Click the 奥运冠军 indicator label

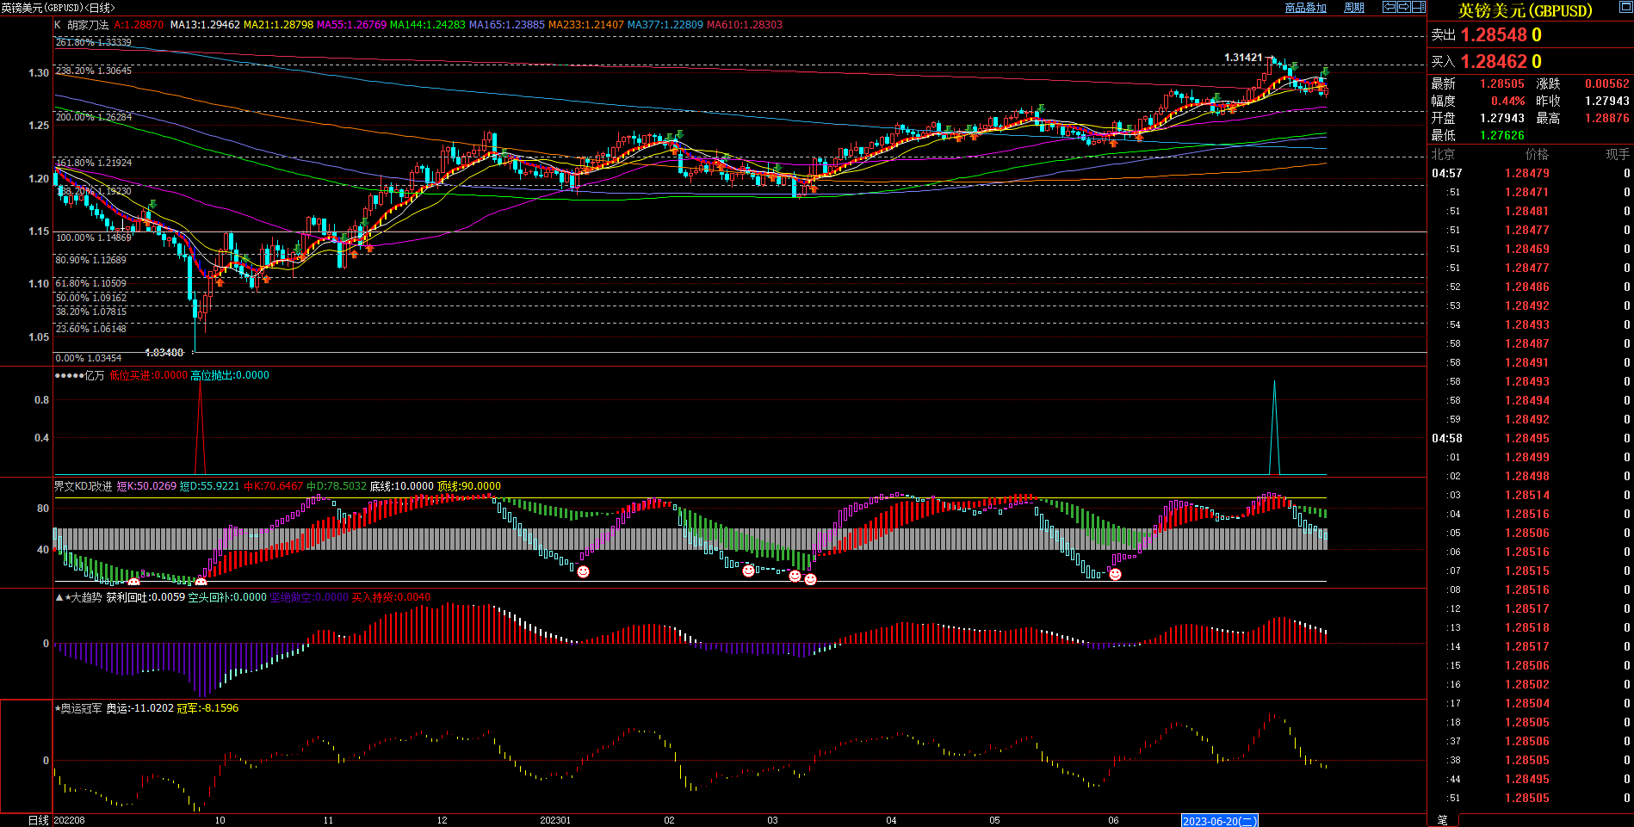(x=81, y=708)
